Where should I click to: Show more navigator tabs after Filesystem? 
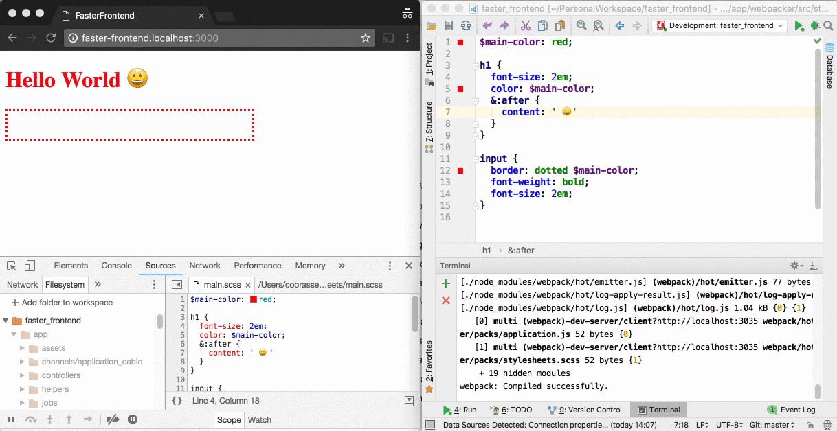click(x=98, y=284)
